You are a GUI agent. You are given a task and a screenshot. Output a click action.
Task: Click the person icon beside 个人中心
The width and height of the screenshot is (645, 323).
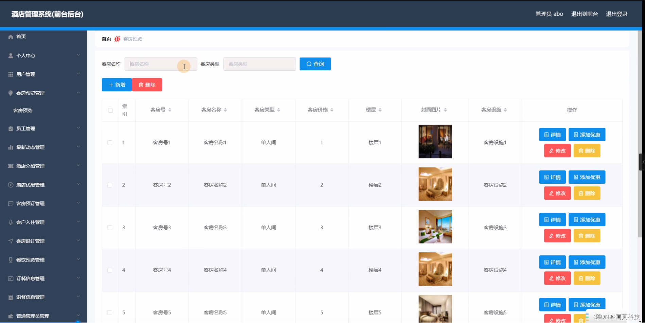click(11, 55)
